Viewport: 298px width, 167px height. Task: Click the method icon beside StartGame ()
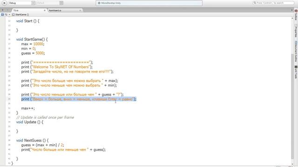13,14
